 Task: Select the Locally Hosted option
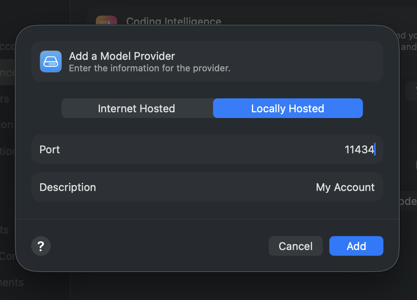pyautogui.click(x=288, y=108)
